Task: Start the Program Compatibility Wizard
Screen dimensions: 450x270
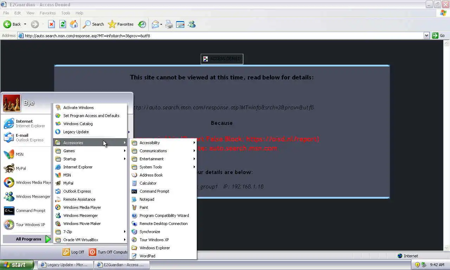Action: coord(163,216)
